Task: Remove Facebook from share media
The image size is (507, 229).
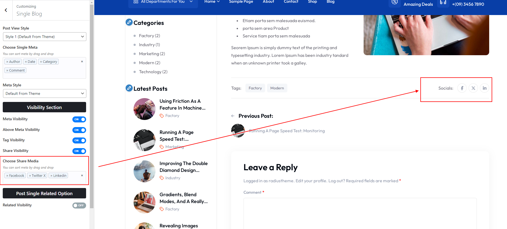Action: point(7,176)
